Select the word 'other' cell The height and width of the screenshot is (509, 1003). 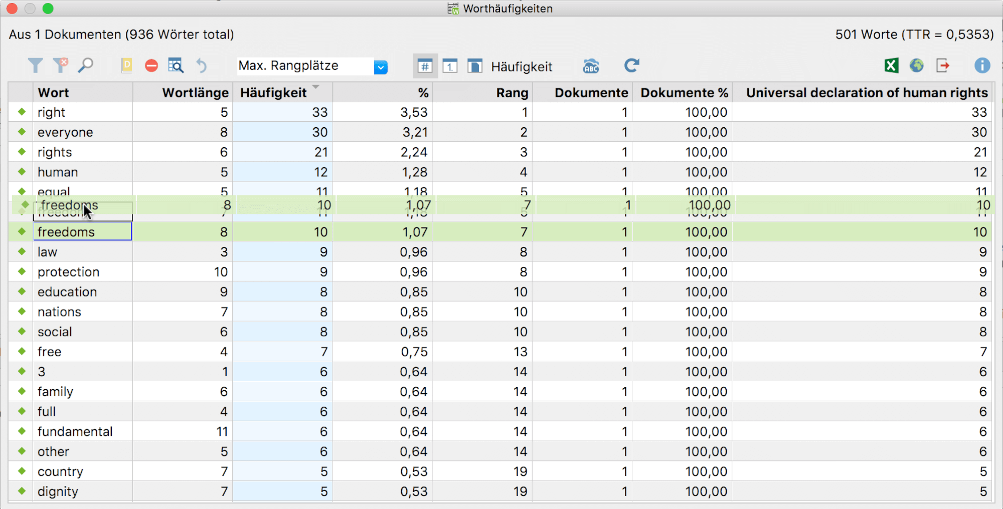83,451
